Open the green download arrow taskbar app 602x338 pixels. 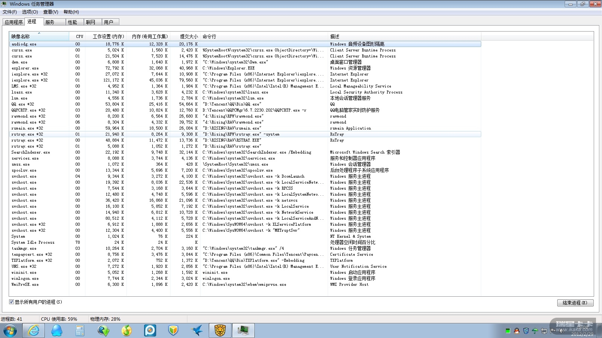tap(103, 330)
